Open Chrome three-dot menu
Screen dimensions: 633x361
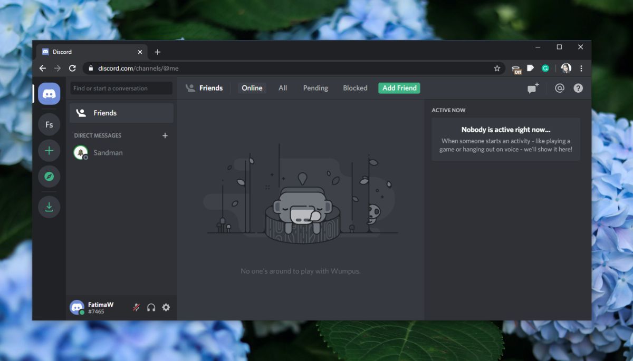[581, 69]
